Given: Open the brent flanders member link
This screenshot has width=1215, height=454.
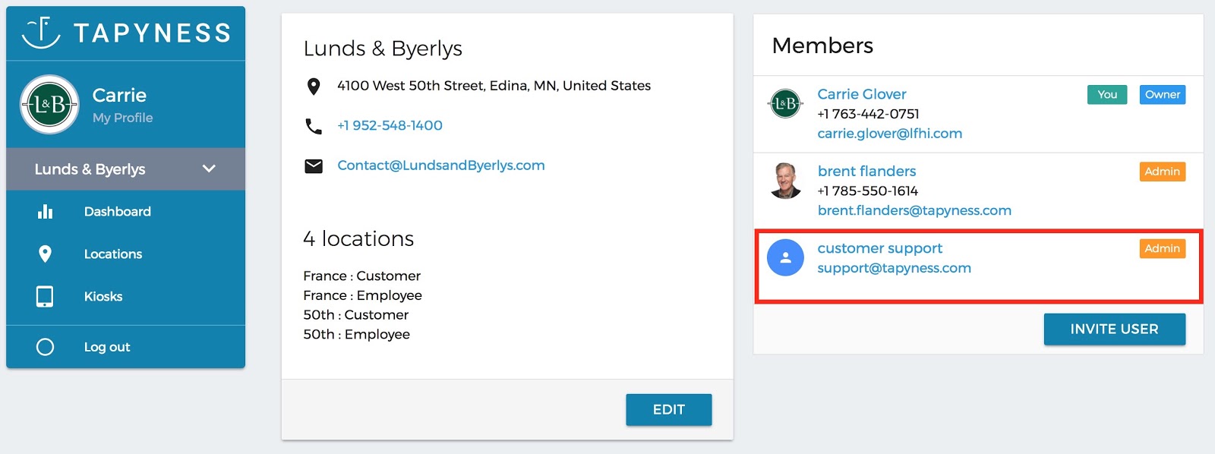Looking at the screenshot, I should click(x=866, y=171).
